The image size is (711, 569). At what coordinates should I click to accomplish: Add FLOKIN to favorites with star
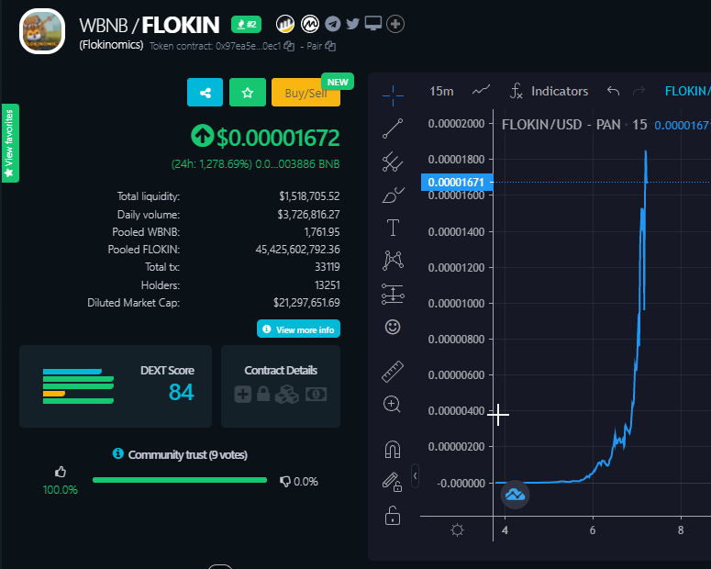pos(248,93)
